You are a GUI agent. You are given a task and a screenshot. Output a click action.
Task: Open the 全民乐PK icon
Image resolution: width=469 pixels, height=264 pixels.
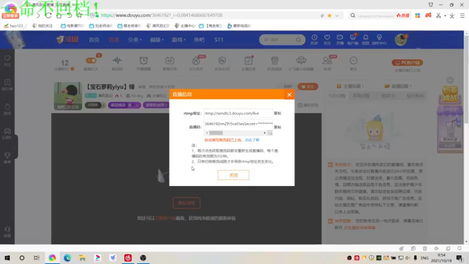click(x=222, y=61)
